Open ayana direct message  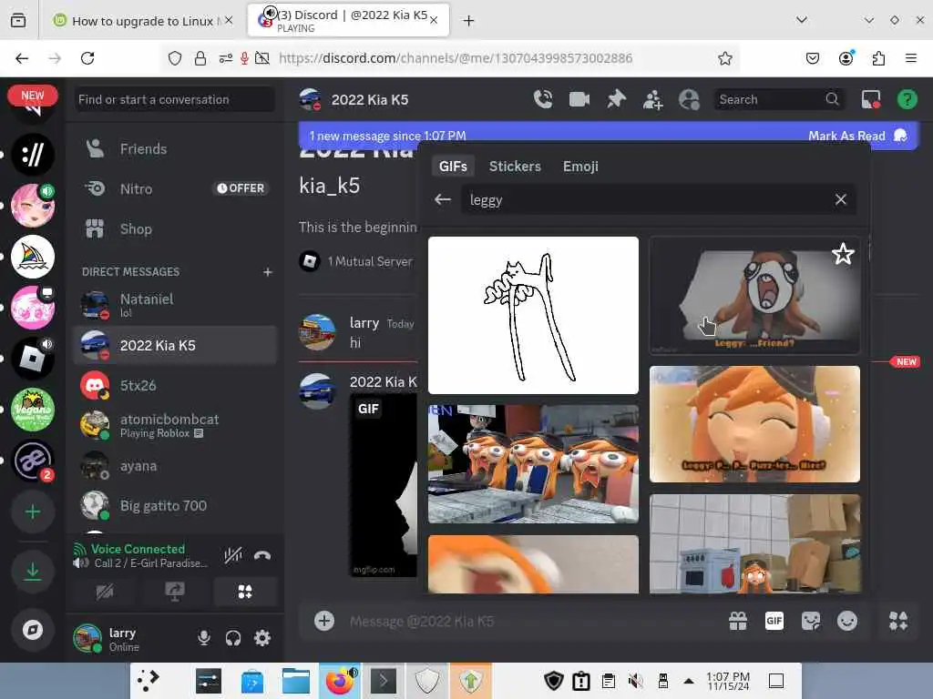click(174, 465)
